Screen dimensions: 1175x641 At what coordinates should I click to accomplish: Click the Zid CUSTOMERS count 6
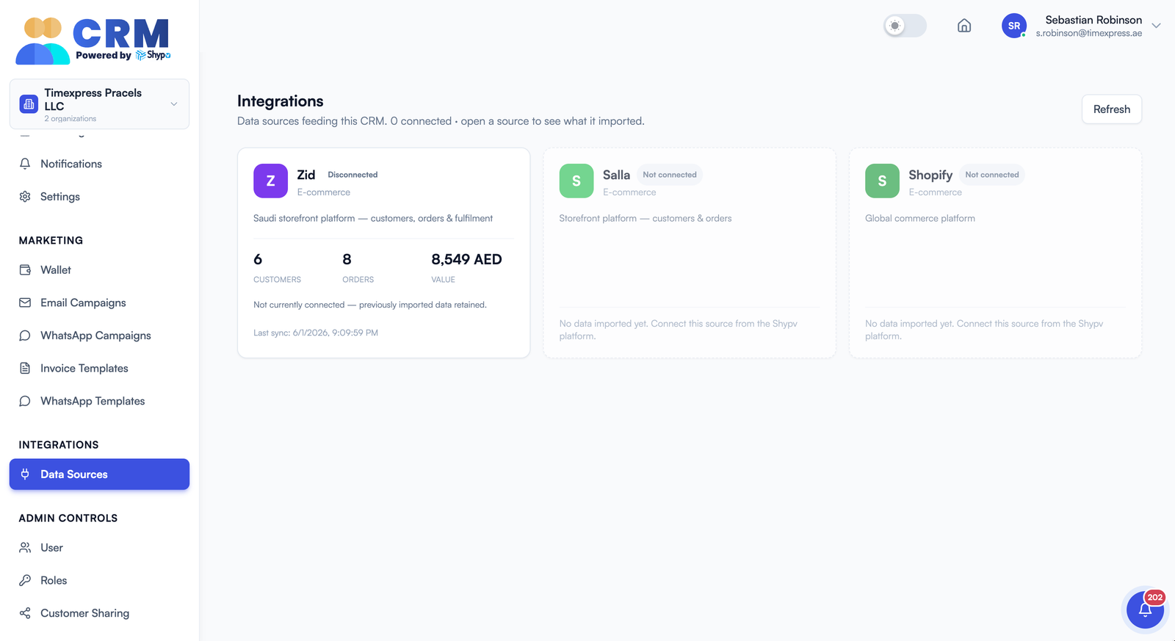tap(258, 259)
